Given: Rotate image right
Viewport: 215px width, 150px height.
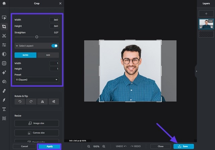Looking at the screenshot, I should click(x=31, y=101).
